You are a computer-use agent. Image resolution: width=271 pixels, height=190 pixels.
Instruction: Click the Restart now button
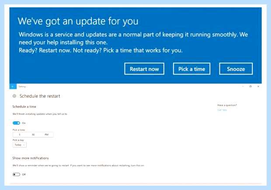(144, 69)
